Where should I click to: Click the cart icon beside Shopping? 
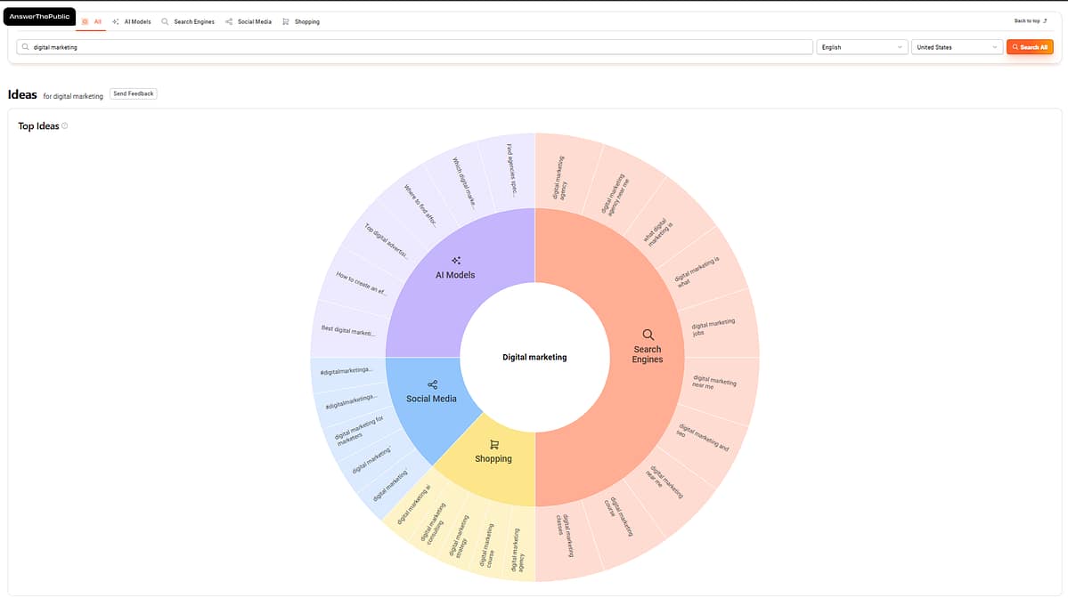point(285,21)
